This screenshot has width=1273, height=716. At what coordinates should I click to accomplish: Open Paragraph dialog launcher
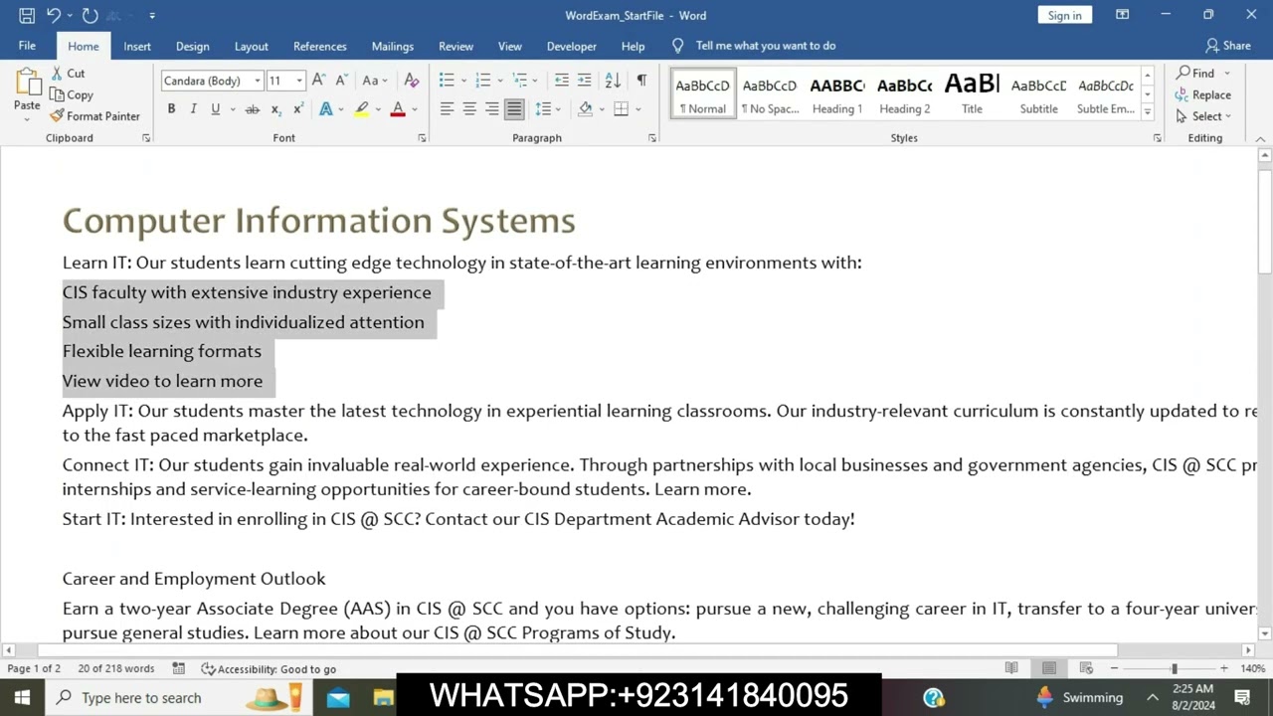click(652, 138)
